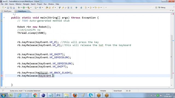Screen dimensions: 175x98
Task: Click the Open Task toolbar icon
Action: pyautogui.click(x=50, y=8)
